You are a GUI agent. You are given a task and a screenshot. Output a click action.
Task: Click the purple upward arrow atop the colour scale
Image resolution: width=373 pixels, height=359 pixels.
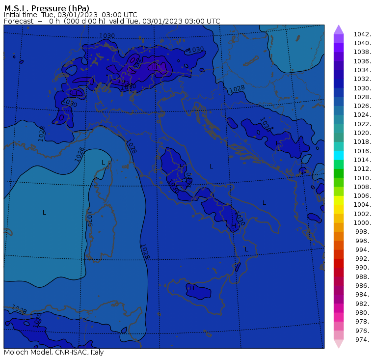pyautogui.click(x=339, y=29)
